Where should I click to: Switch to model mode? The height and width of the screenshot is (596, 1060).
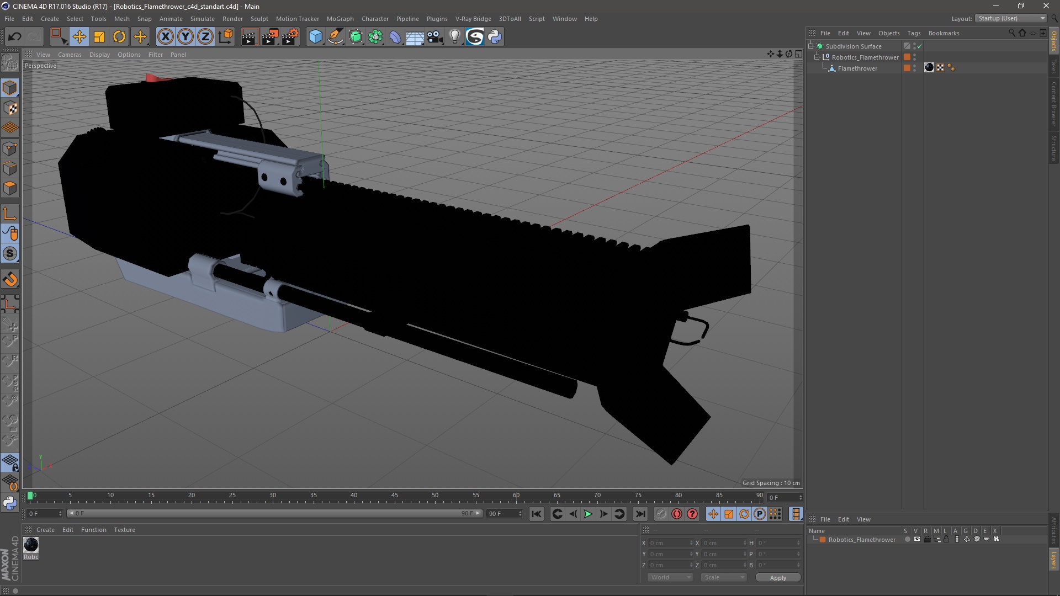pos(10,88)
